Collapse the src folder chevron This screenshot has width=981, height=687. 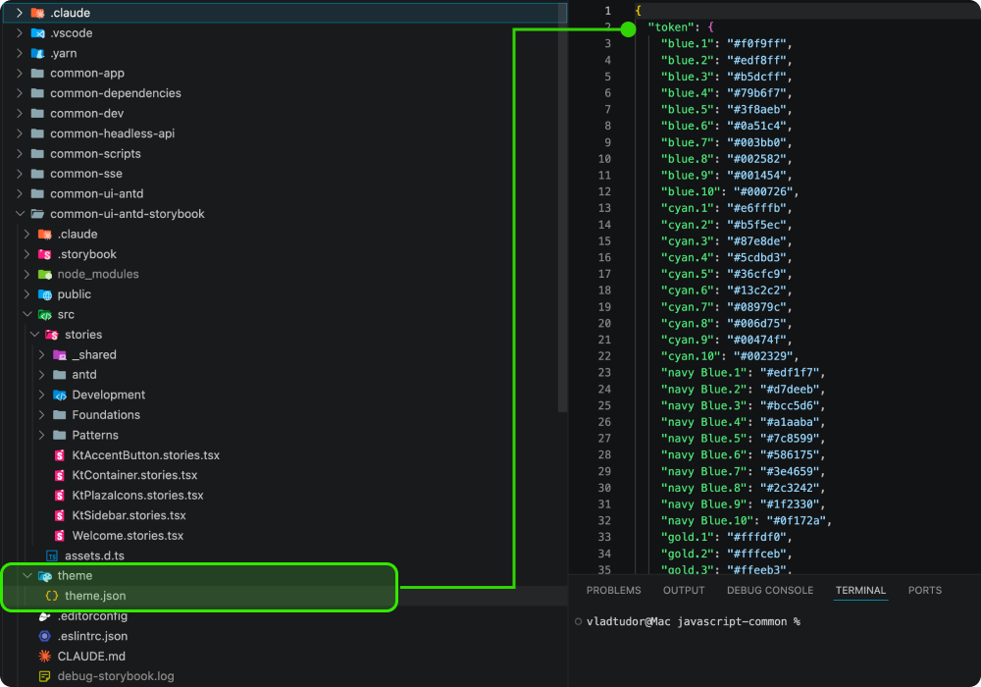(26, 314)
